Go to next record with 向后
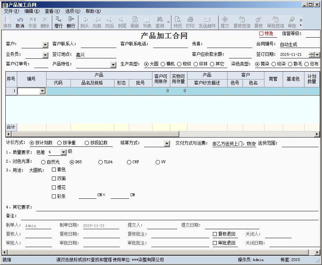Image resolution: width=322 pixels, height=265 pixels. [x=110, y=22]
